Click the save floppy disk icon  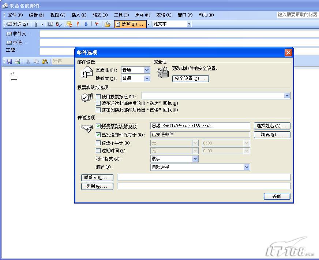click(x=9, y=62)
